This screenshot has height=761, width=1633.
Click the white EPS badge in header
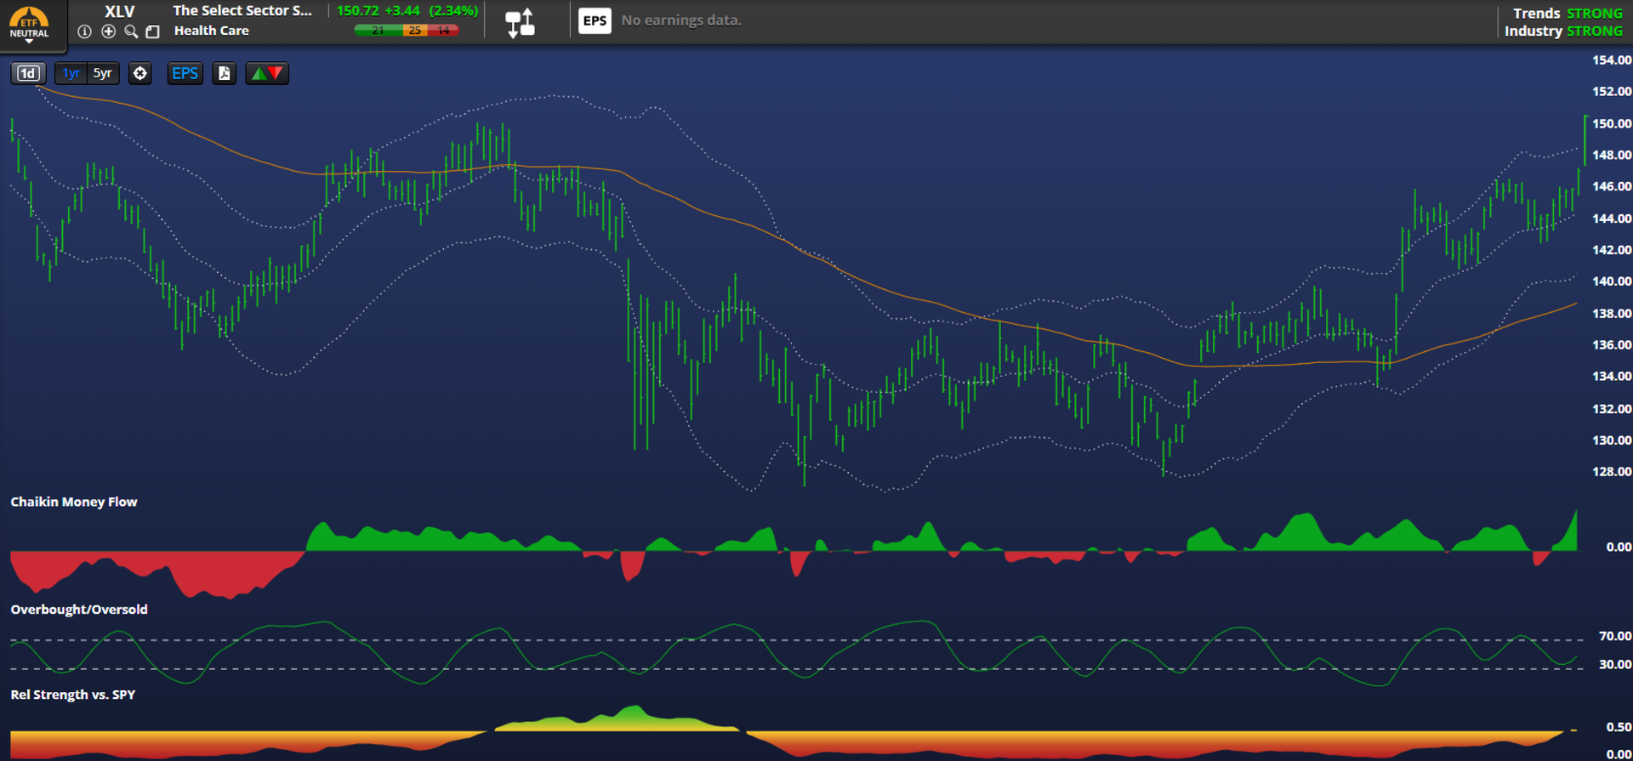point(595,20)
